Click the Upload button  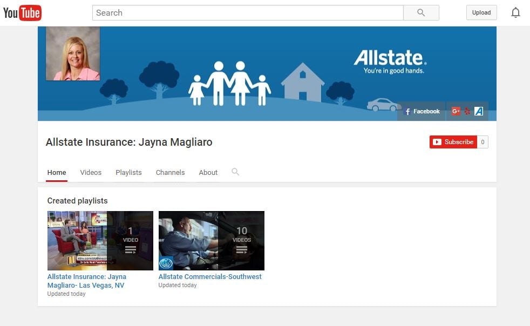[x=481, y=12]
